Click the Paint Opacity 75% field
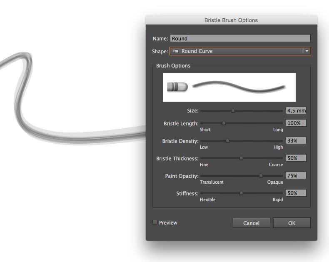Image resolution: width=329 pixels, height=262 pixels. tap(296, 175)
